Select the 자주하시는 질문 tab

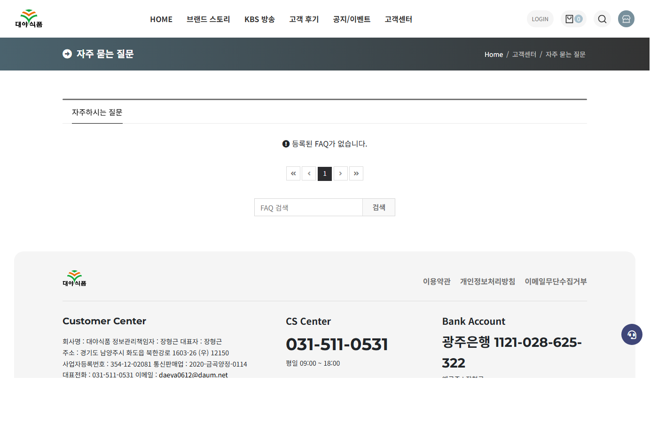pyautogui.click(x=97, y=112)
